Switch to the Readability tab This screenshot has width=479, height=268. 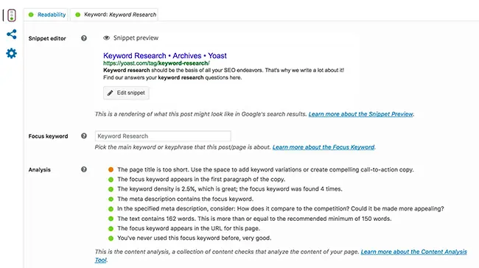(x=46, y=15)
